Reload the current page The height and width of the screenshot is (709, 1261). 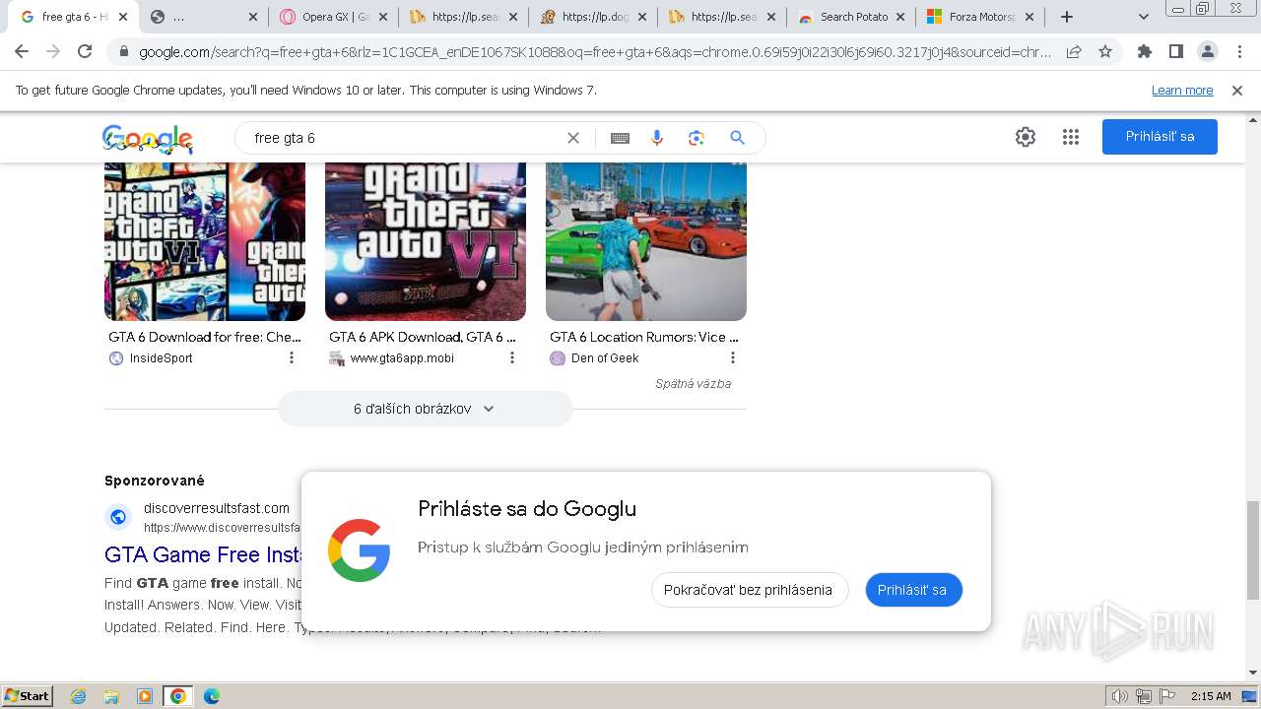(x=85, y=52)
